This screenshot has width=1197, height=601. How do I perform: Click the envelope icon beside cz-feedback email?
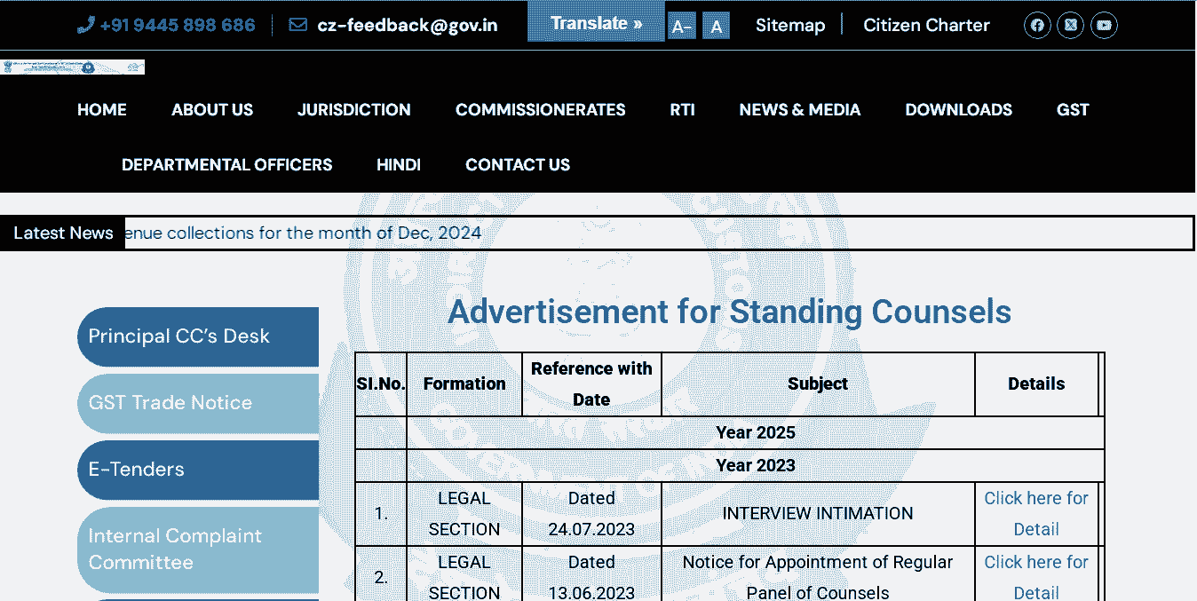[297, 25]
